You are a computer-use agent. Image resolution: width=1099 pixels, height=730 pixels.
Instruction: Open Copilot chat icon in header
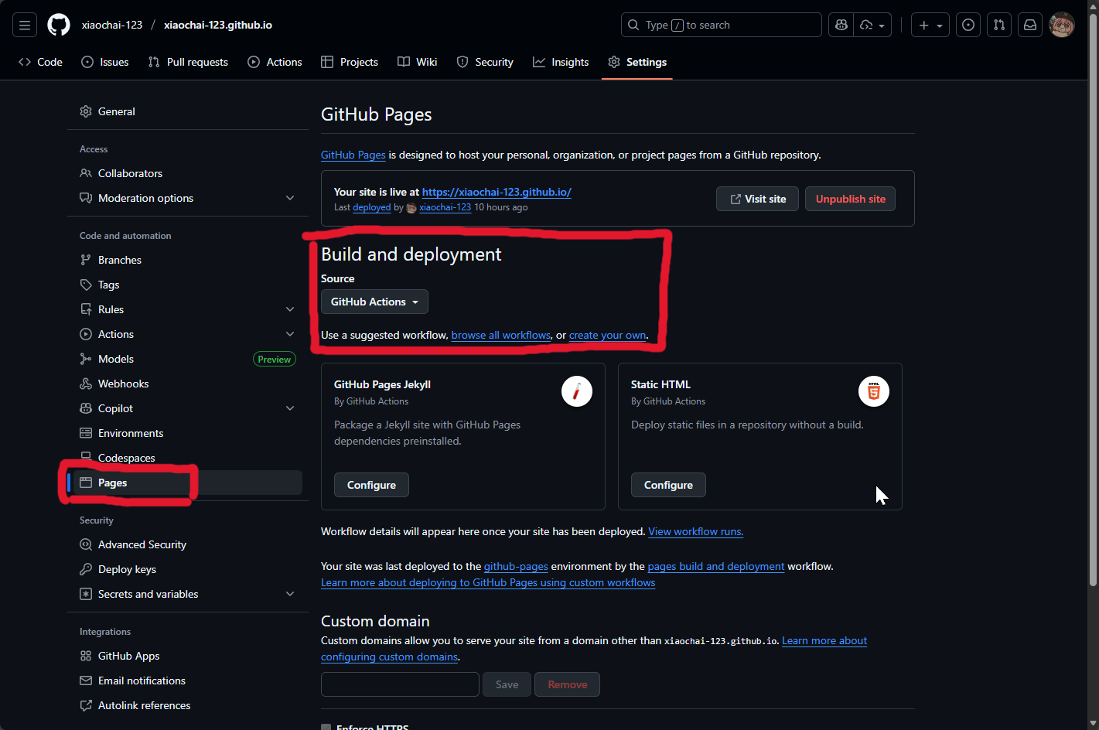841,25
